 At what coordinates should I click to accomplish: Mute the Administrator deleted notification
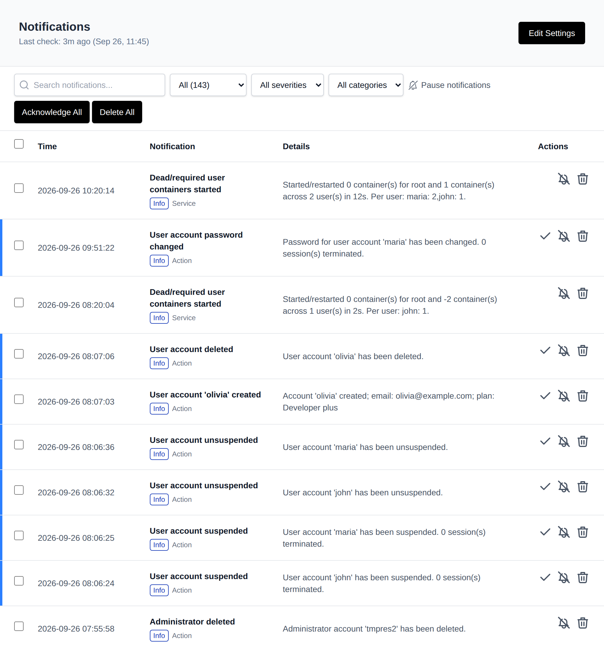click(564, 623)
